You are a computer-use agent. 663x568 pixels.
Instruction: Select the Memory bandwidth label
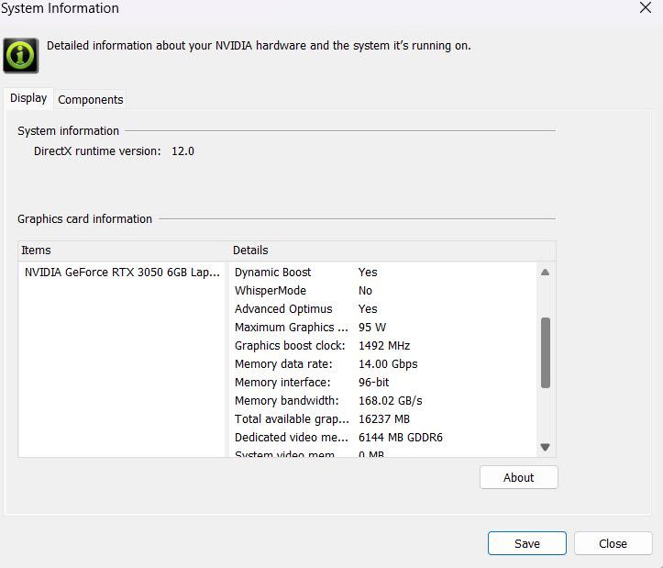pyautogui.click(x=287, y=401)
